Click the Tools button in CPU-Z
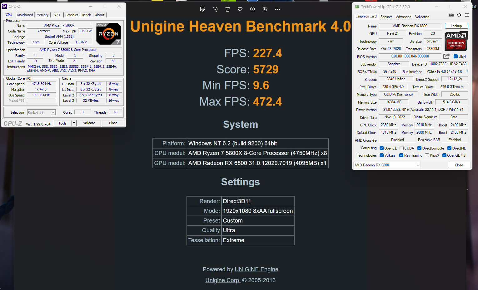This screenshot has height=290, width=478. point(62,123)
